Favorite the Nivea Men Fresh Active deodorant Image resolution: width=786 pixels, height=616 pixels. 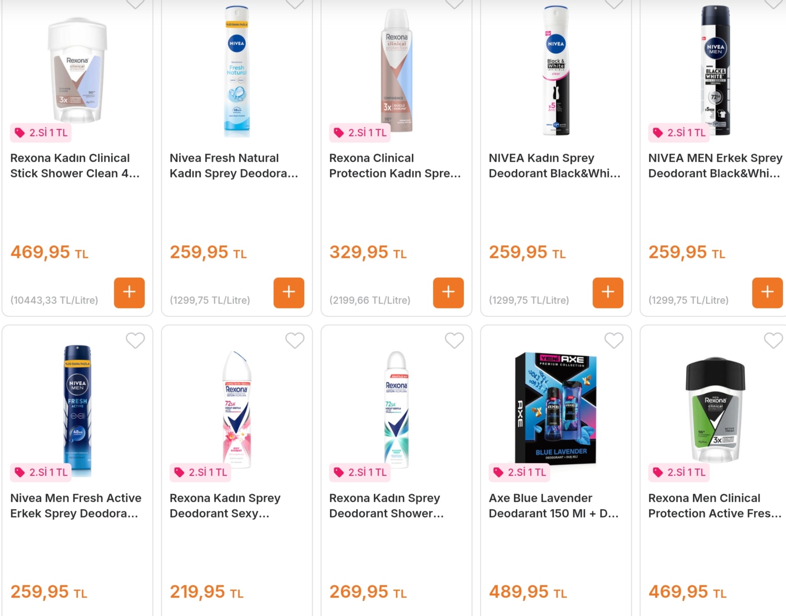[135, 341]
